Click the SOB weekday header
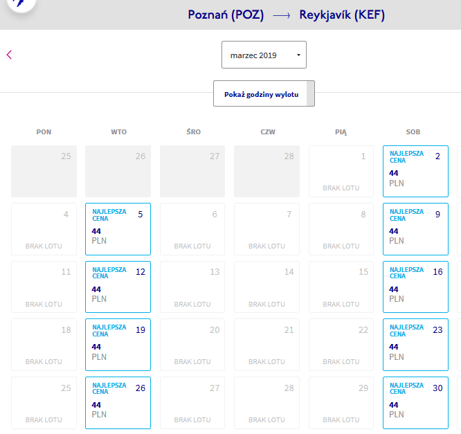This screenshot has width=461, height=434. pyautogui.click(x=413, y=132)
